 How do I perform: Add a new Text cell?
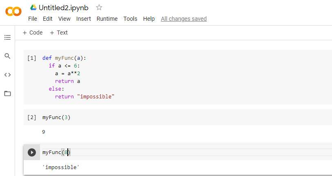(59, 33)
